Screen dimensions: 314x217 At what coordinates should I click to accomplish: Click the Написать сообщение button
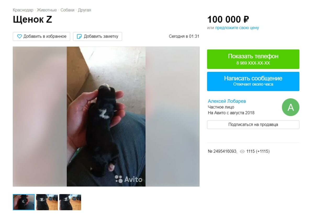[253, 81]
